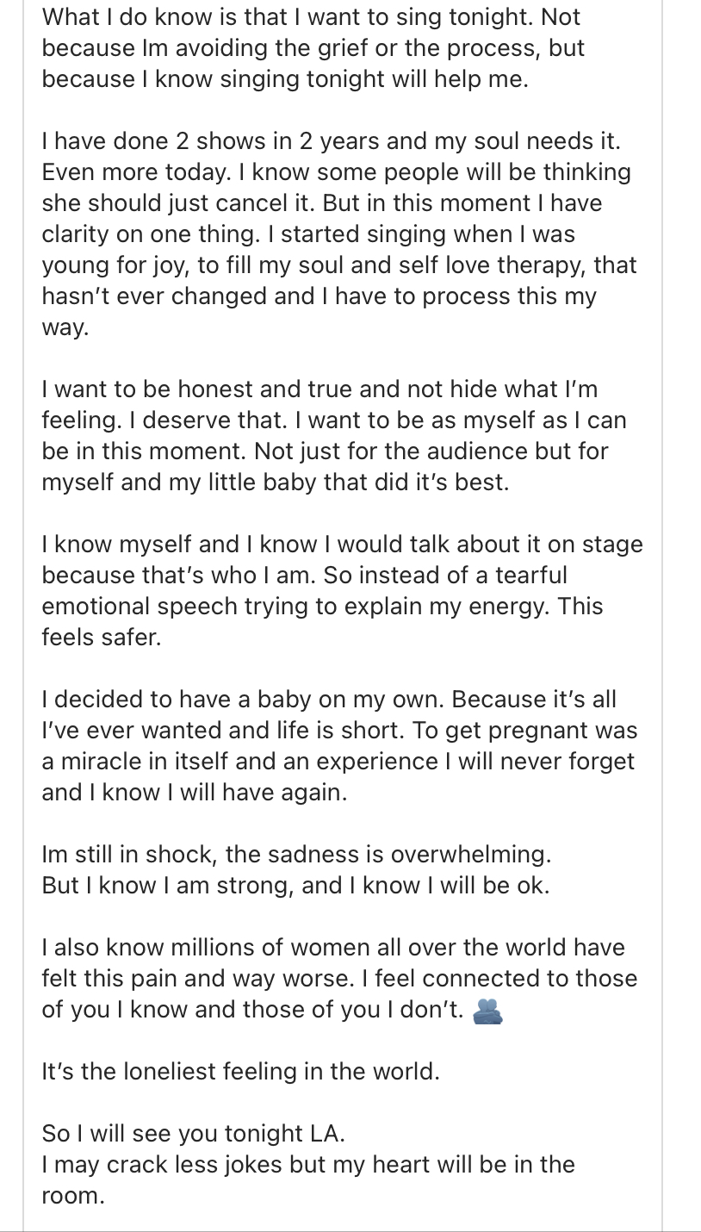Click the text "and I know I will have again."
701x1232 pixels.
click(x=195, y=793)
